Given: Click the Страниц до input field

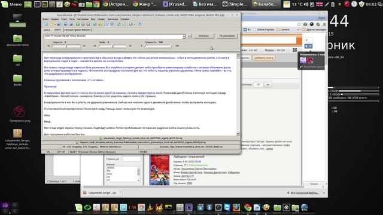Looking at the screenshot, I should coord(132,159).
